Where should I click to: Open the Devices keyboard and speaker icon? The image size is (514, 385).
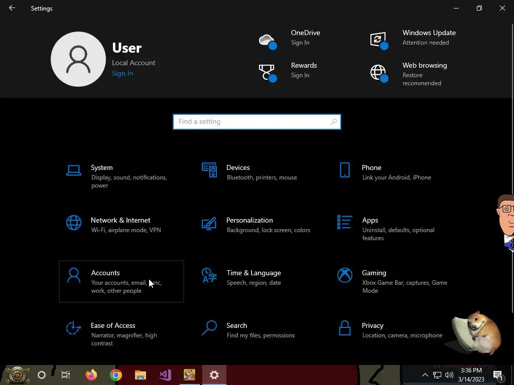209,170
